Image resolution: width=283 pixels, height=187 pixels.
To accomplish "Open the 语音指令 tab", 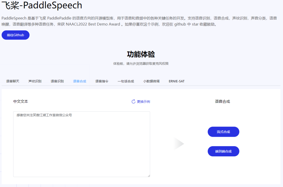I will [x=102, y=81].
